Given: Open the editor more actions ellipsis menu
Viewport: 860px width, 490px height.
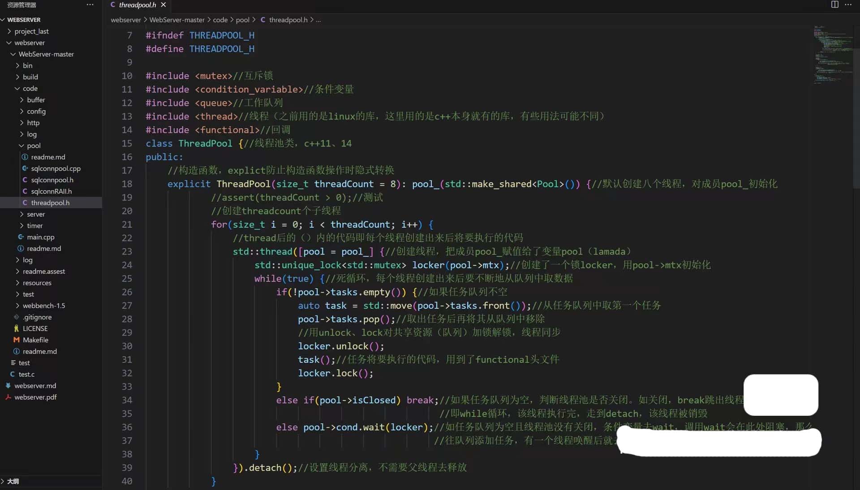Looking at the screenshot, I should point(848,4).
